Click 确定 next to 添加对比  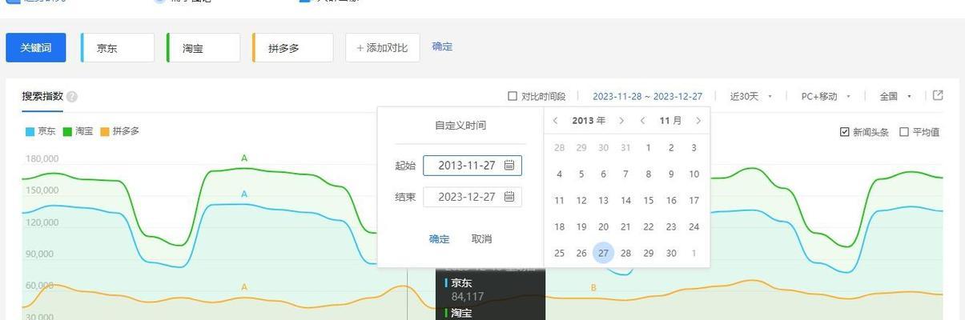click(442, 46)
